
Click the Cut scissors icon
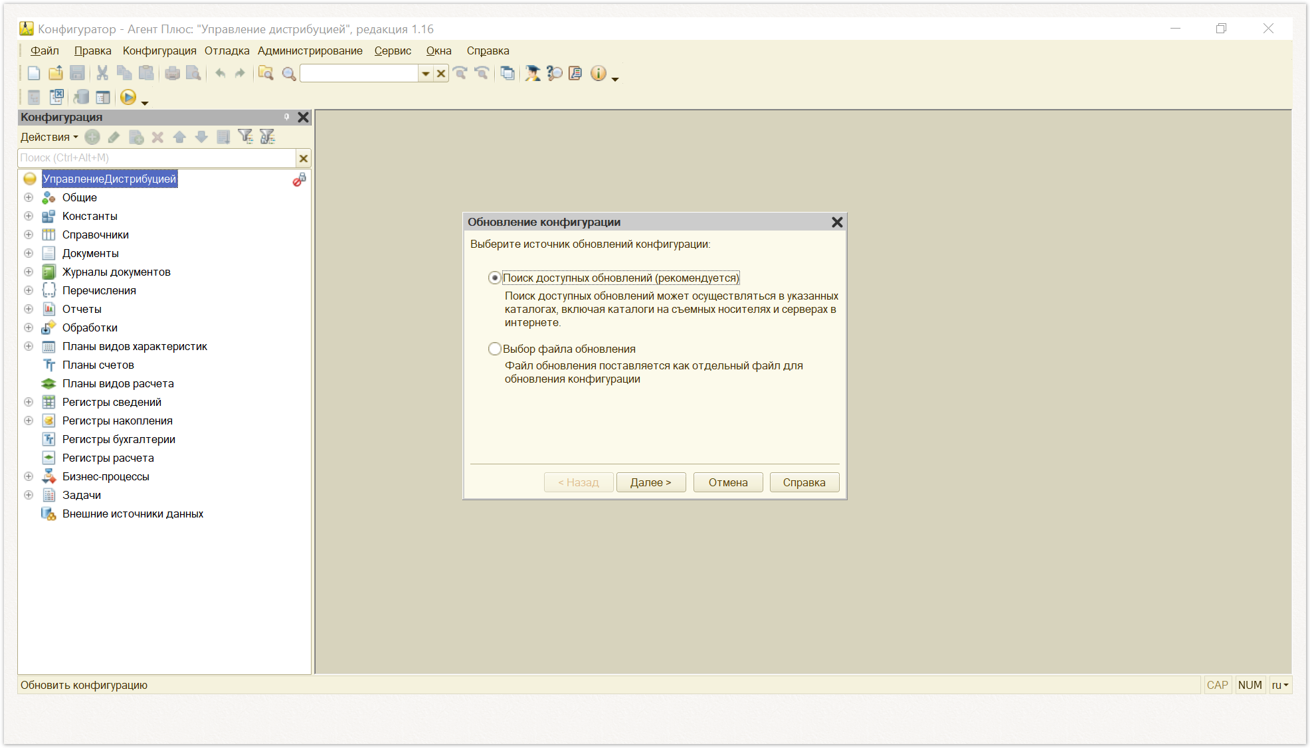click(102, 73)
